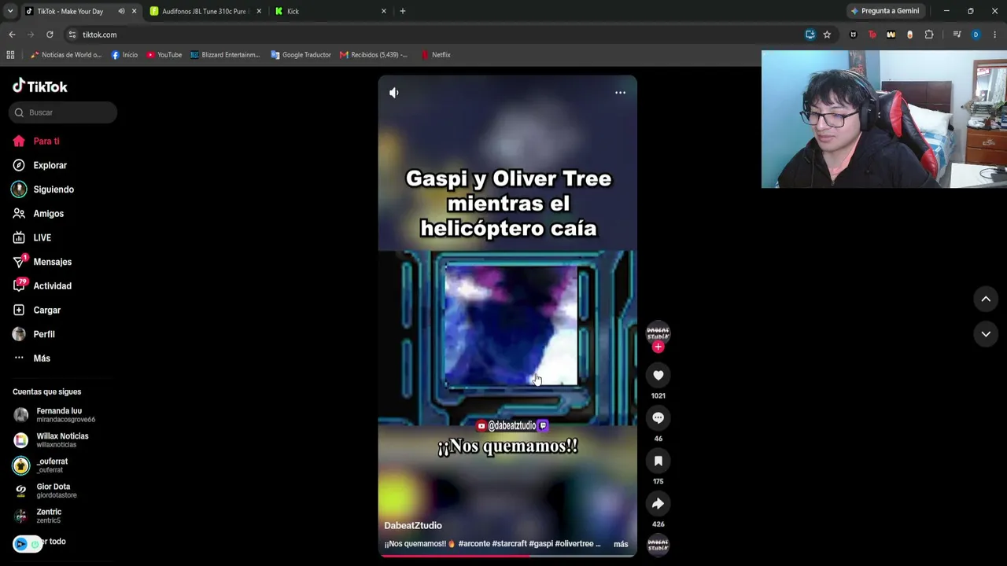Image resolution: width=1007 pixels, height=566 pixels.
Task: Follow the creator with the red plus badge
Action: (658, 347)
